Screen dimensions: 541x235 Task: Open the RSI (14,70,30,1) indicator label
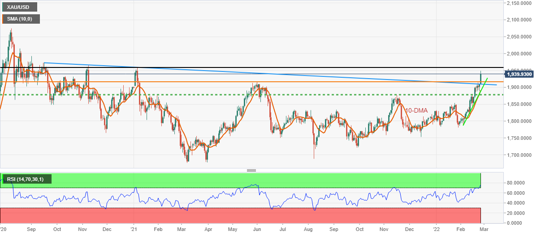pos(27,179)
